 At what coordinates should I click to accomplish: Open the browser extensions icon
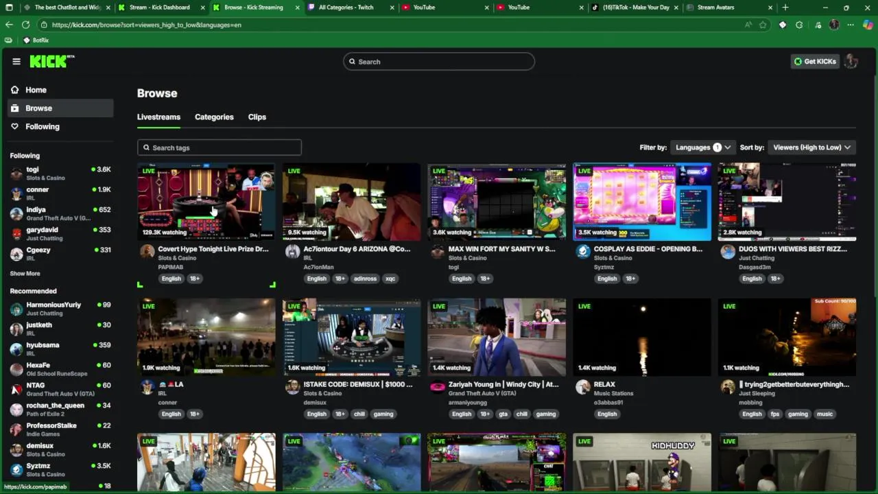(799, 25)
